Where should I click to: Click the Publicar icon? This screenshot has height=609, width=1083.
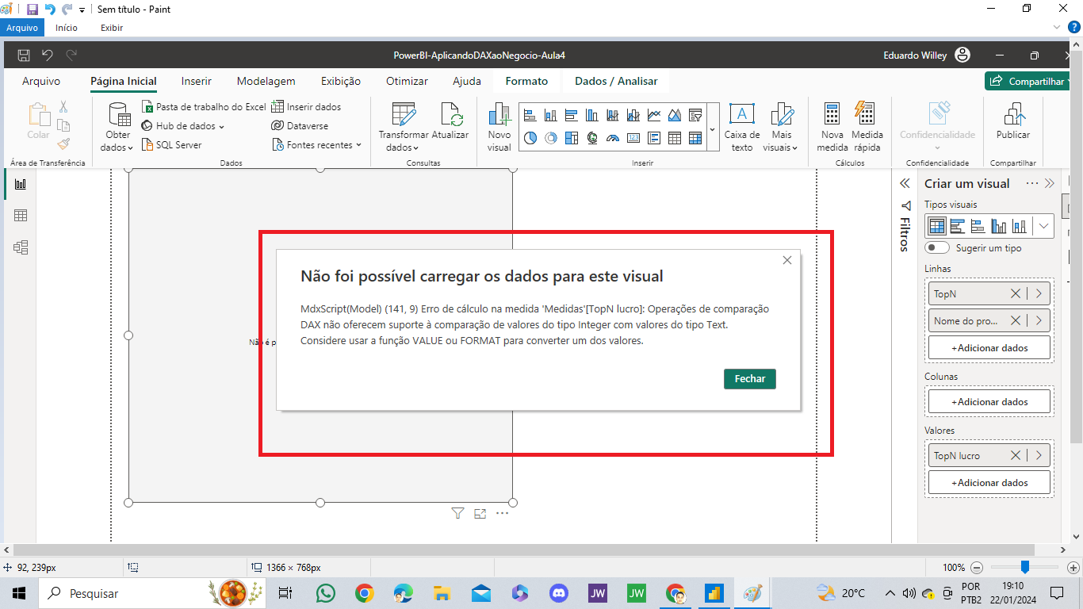tap(1013, 114)
